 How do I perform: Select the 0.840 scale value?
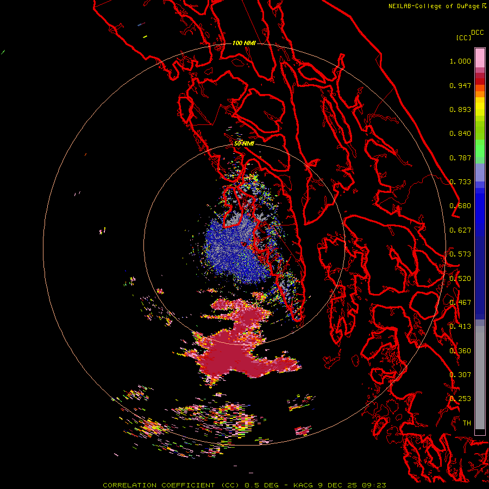click(x=460, y=134)
